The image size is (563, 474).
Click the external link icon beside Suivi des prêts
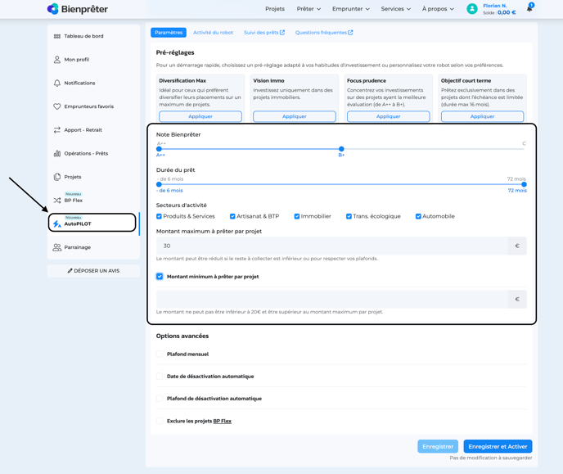(x=282, y=32)
